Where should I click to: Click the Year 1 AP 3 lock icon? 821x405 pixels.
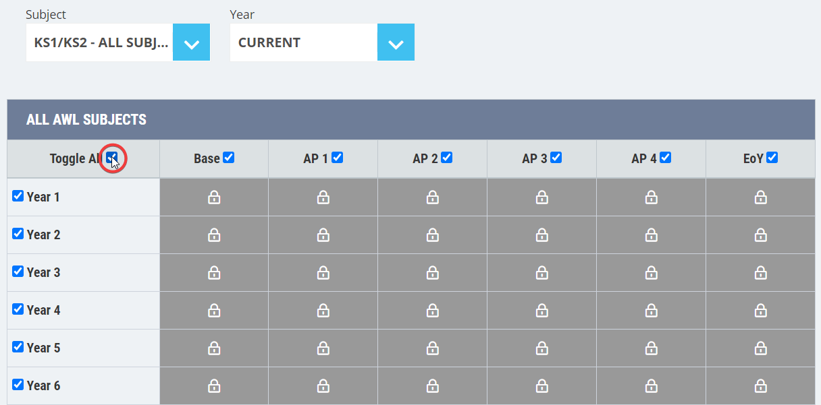(542, 197)
